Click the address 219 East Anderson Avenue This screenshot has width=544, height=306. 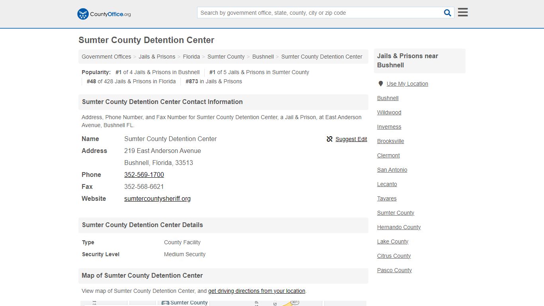tap(162, 151)
